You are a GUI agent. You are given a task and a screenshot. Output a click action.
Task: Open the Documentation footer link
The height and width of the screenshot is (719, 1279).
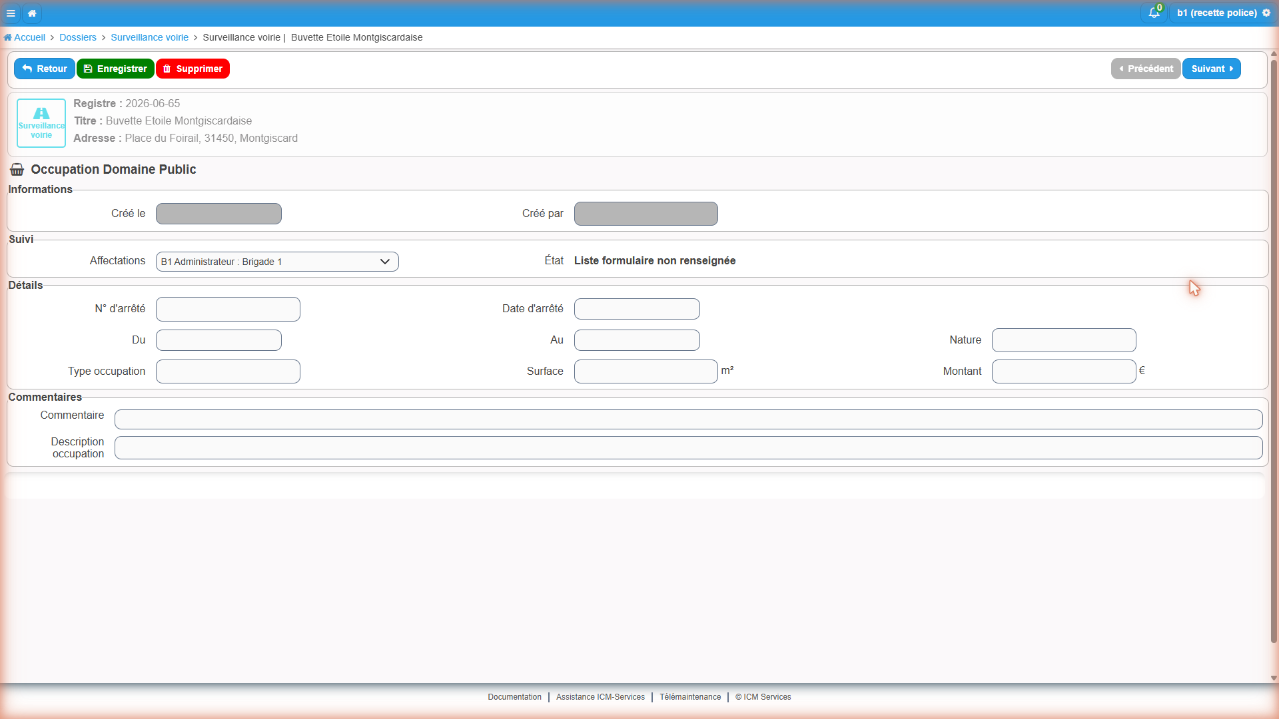[x=514, y=697]
